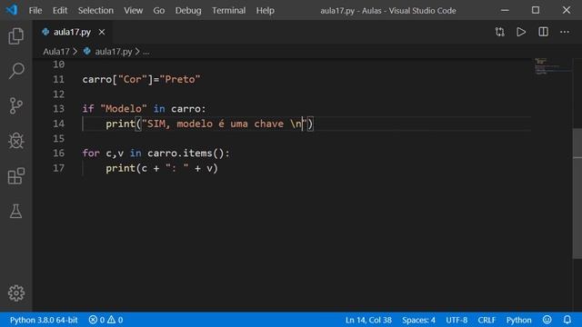Open the Help menu
The image size is (582, 327).
(265, 10)
